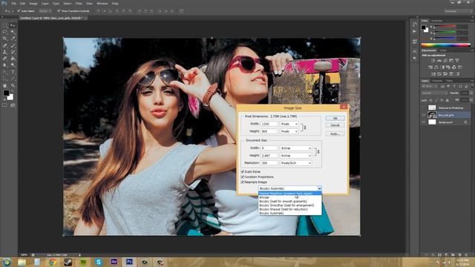Select the Lasso tool
This screenshot has width=475, height=267.
coord(4,32)
